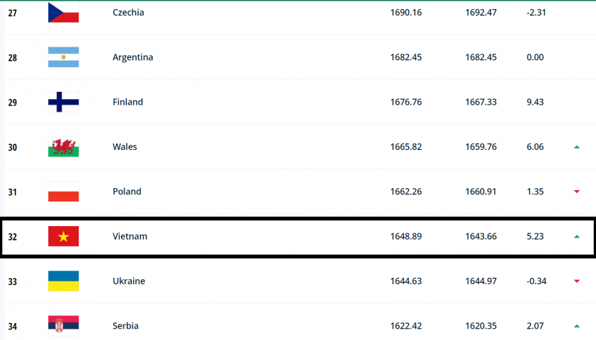
Task: Open the Argentina team name link
Action: tap(132, 57)
